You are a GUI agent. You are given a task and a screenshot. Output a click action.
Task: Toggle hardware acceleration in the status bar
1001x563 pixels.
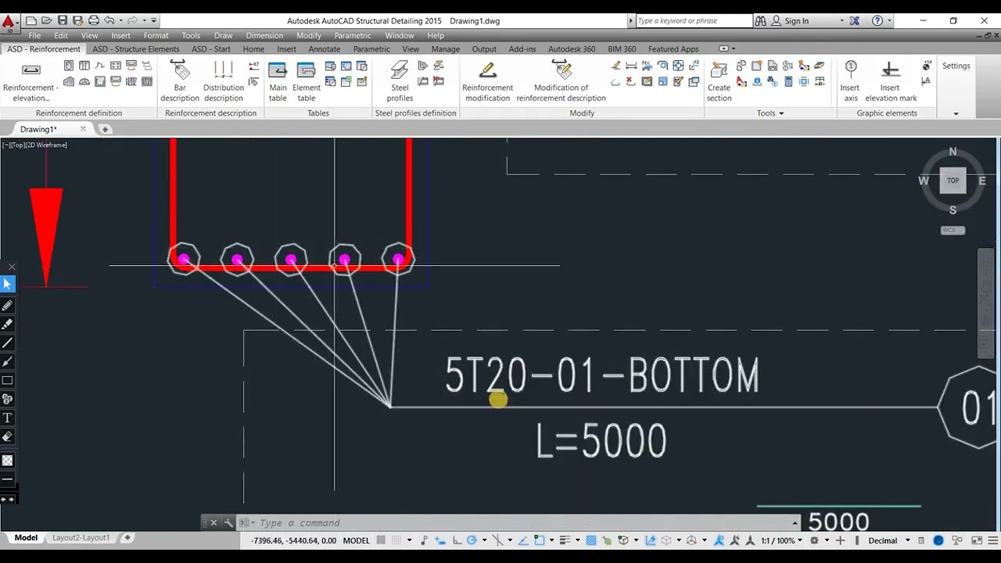click(x=938, y=540)
